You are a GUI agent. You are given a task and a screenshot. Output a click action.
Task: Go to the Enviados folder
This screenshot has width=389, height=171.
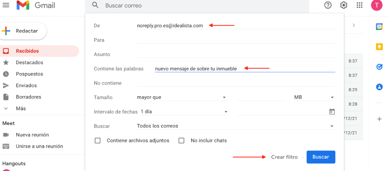tap(26, 85)
